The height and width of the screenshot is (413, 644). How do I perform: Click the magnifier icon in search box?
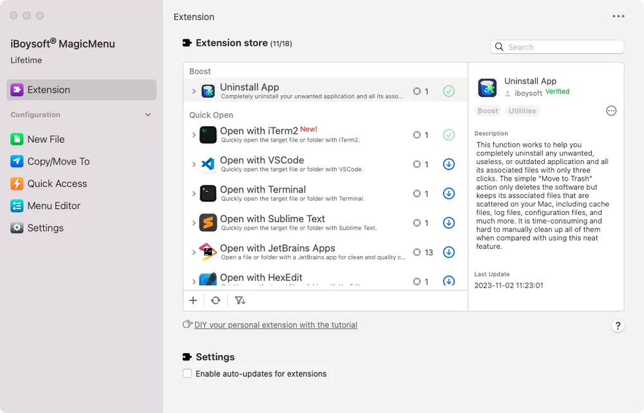(x=499, y=47)
